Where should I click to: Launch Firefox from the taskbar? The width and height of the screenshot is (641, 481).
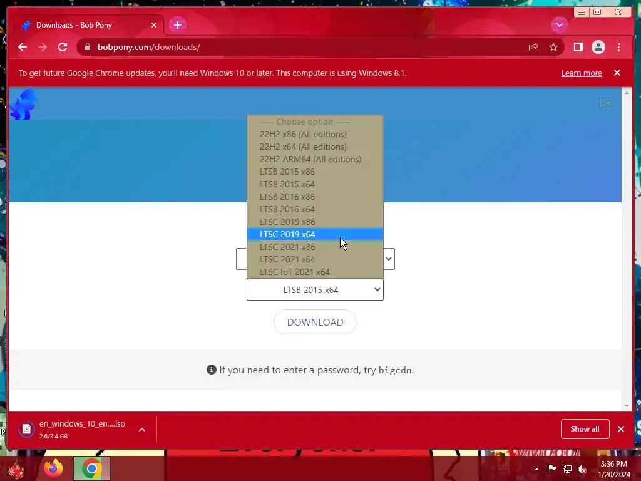(53, 468)
